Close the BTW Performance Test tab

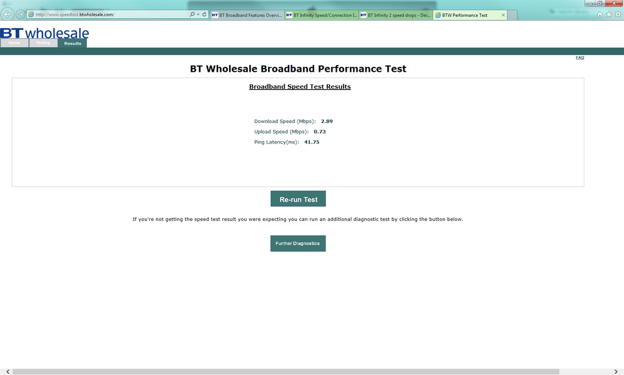point(503,15)
